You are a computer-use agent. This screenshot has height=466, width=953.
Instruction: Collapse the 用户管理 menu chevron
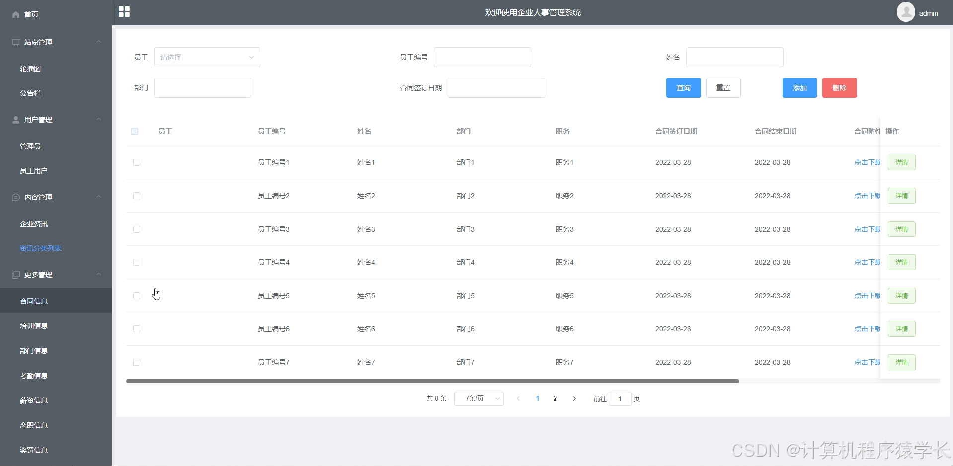coord(99,119)
